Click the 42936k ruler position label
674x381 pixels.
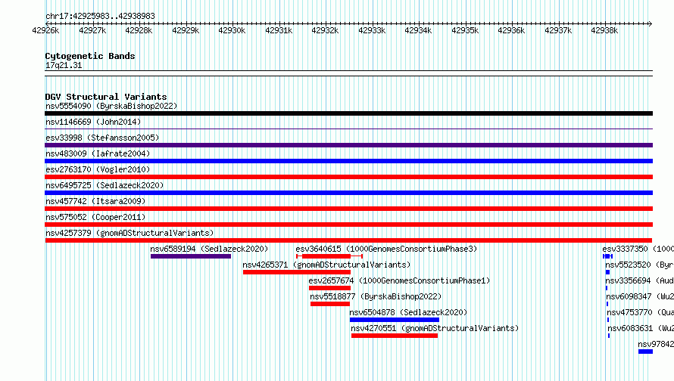click(x=511, y=30)
